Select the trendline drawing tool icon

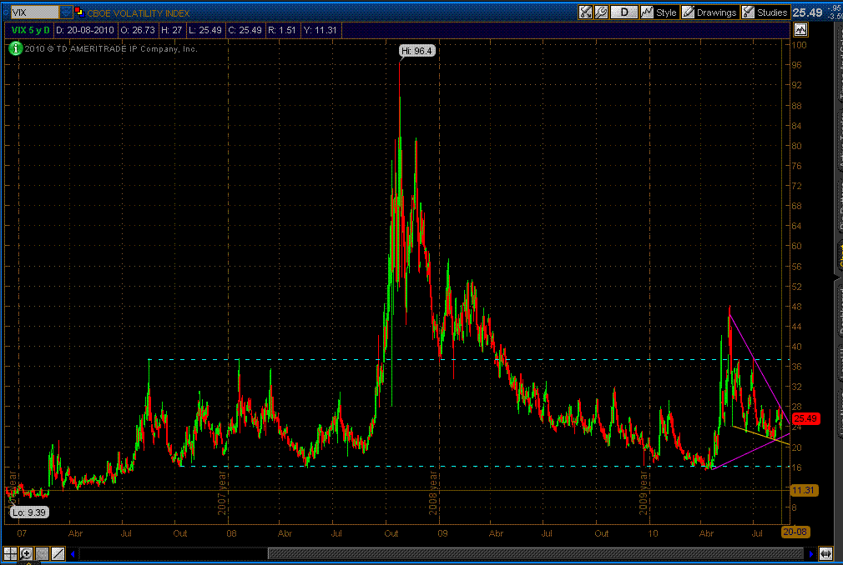(58, 553)
